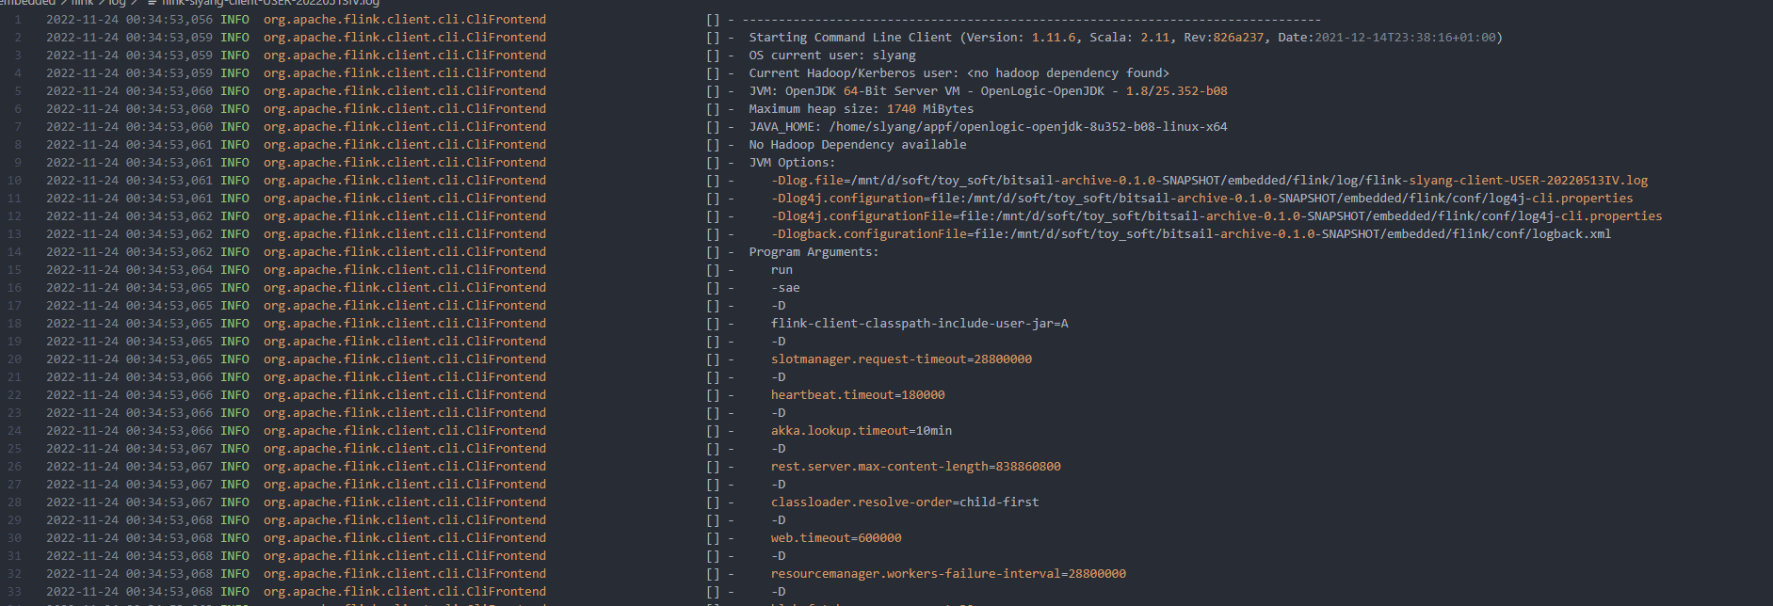Click 'Maximum heap size: 1740 MiBytes' text
Screen dimensions: 1773x606
[862, 109]
